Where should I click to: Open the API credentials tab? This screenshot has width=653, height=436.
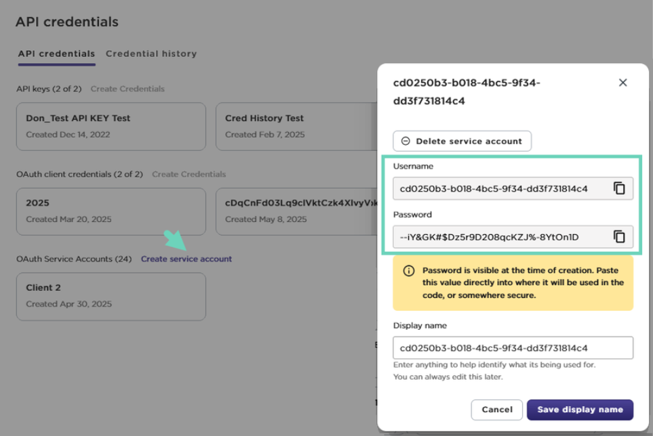[56, 53]
